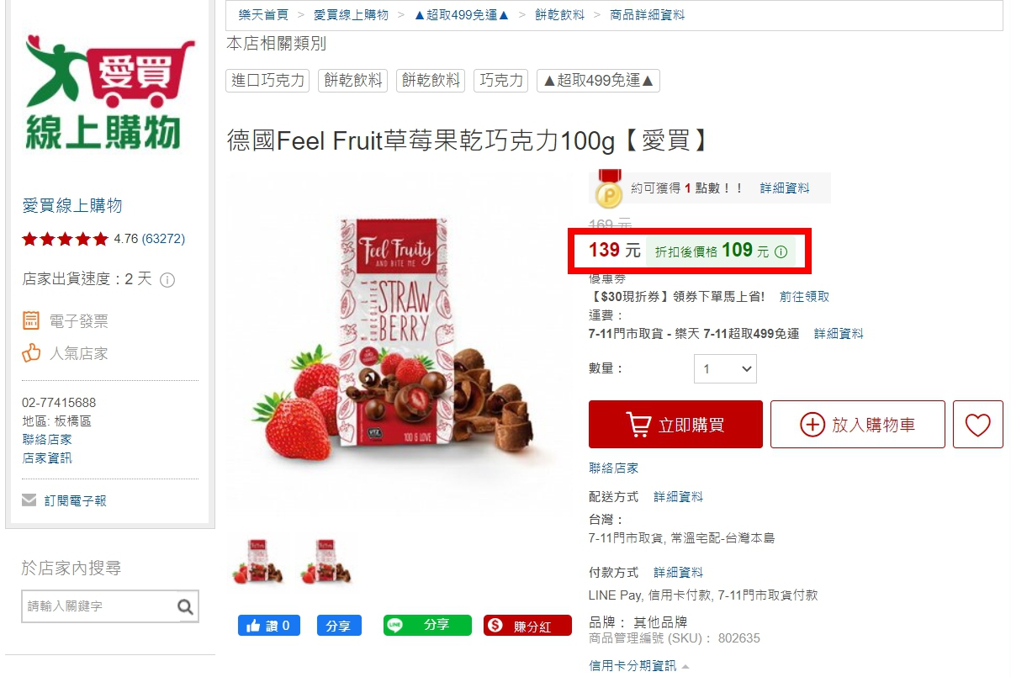This screenshot has height=677, width=1011.
Task: Select the 巧克力 category tag
Action: point(501,81)
